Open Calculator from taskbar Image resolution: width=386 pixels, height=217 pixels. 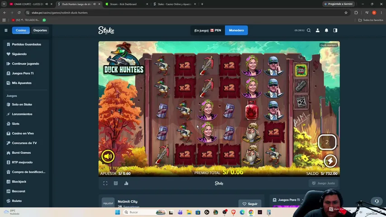point(269,212)
